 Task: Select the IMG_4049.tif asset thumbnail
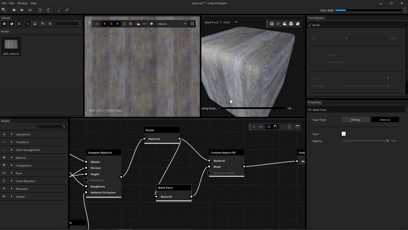[11, 44]
